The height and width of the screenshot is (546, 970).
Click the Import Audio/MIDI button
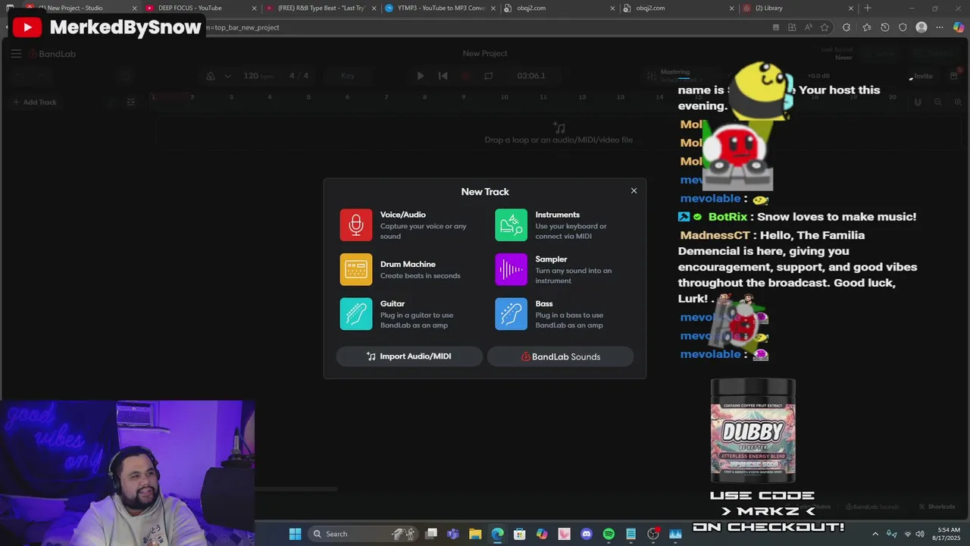[409, 356]
